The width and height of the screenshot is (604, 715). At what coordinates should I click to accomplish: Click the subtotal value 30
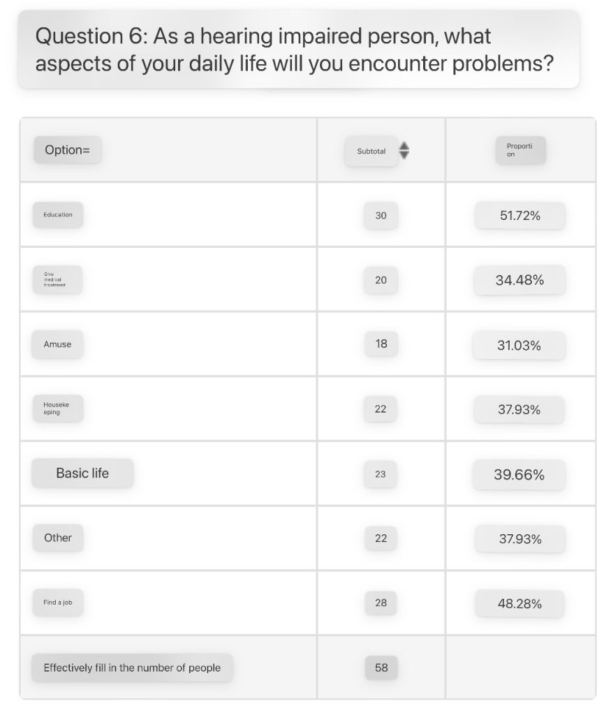pyautogui.click(x=381, y=215)
